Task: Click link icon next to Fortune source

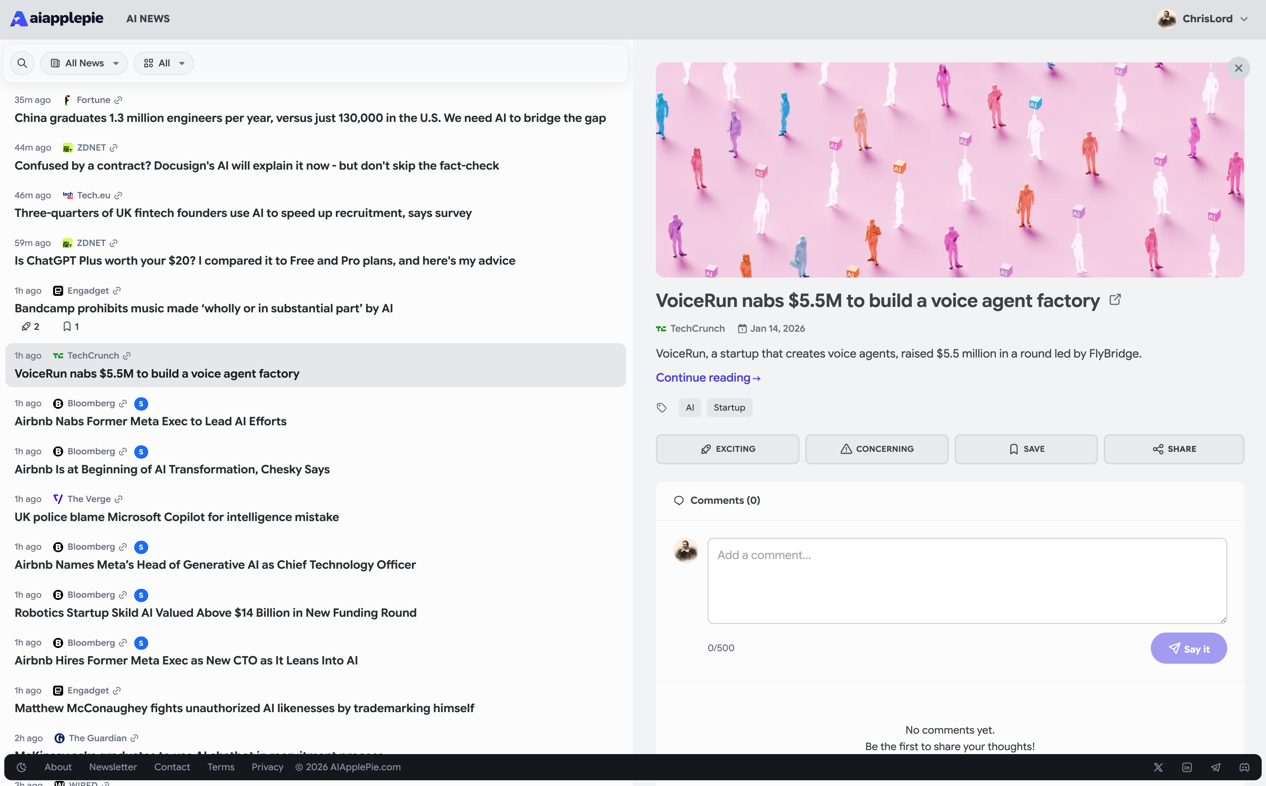Action: point(118,100)
